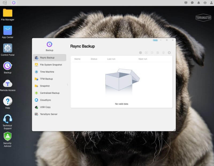Go to File System Snapshot
Screen dimensions: 214x166
(49, 65)
